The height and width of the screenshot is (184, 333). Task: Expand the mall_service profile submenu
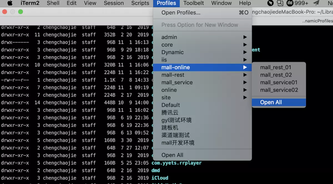coord(202,82)
